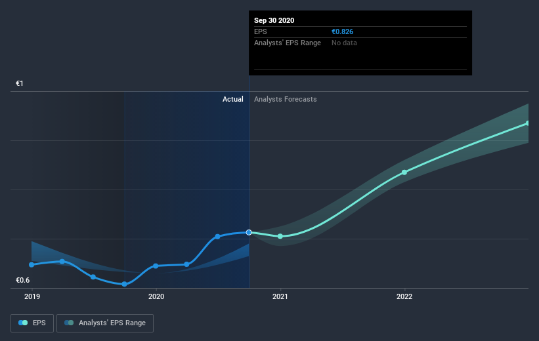Image resolution: width=539 pixels, height=341 pixels.
Task: Click the Analysts' EPS Range row label in tooltip
Action: pyautogui.click(x=288, y=43)
